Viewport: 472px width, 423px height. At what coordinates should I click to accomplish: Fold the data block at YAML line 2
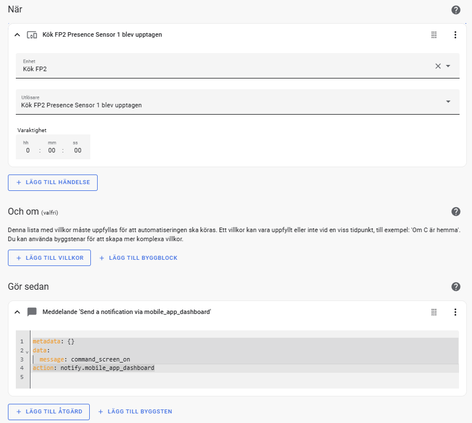[x=27, y=352]
